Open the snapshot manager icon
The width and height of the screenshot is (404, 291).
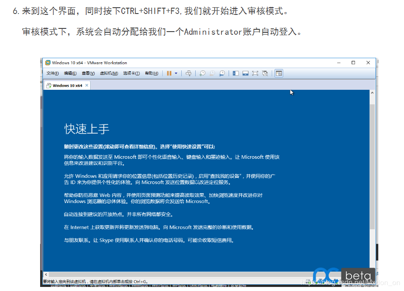222,73
